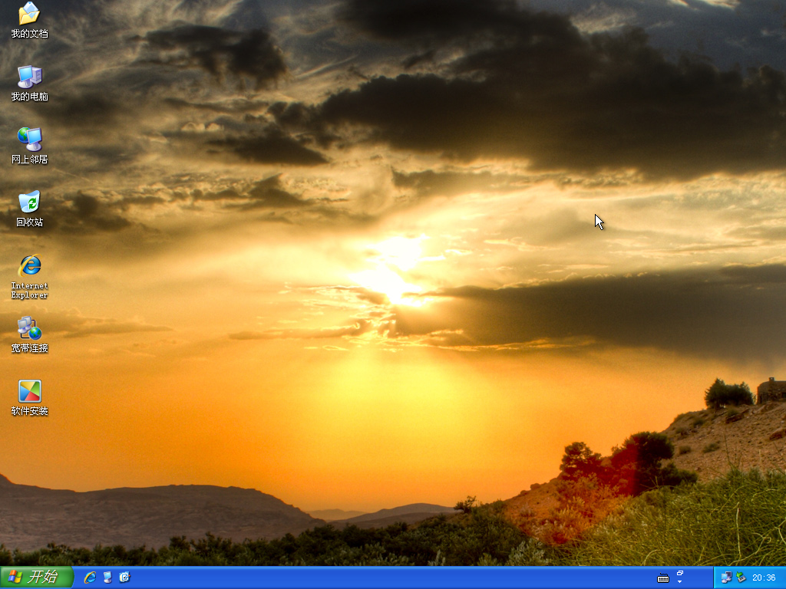
Task: Click the Safely Remove Hardware tray icon
Action: click(741, 577)
